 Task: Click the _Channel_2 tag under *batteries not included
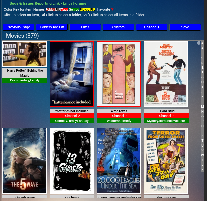click(72, 116)
